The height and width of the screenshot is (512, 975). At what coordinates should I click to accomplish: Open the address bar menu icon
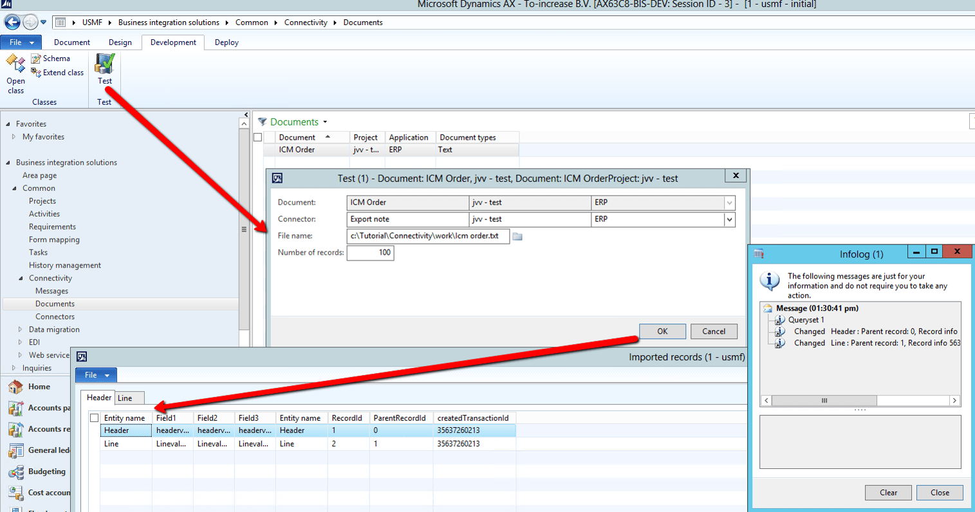[60, 23]
